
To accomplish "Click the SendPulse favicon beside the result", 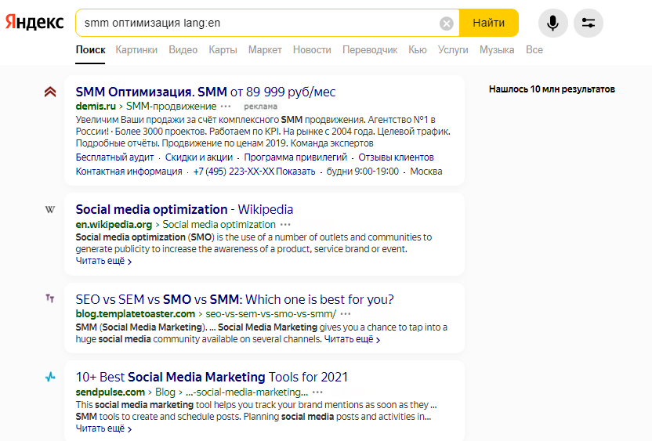I will [50, 377].
